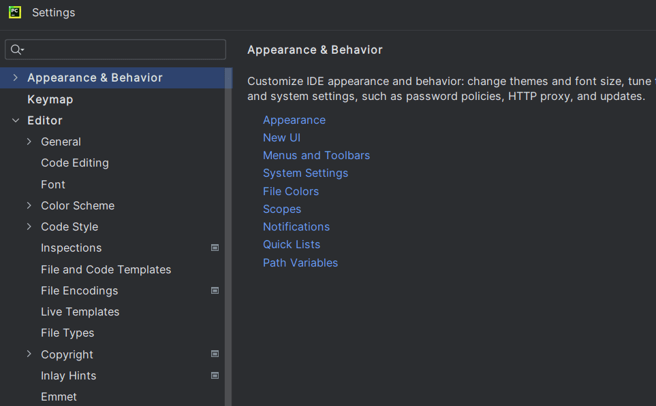The image size is (656, 406).
Task: Select Keymap in the settings tree
Action: (x=50, y=99)
